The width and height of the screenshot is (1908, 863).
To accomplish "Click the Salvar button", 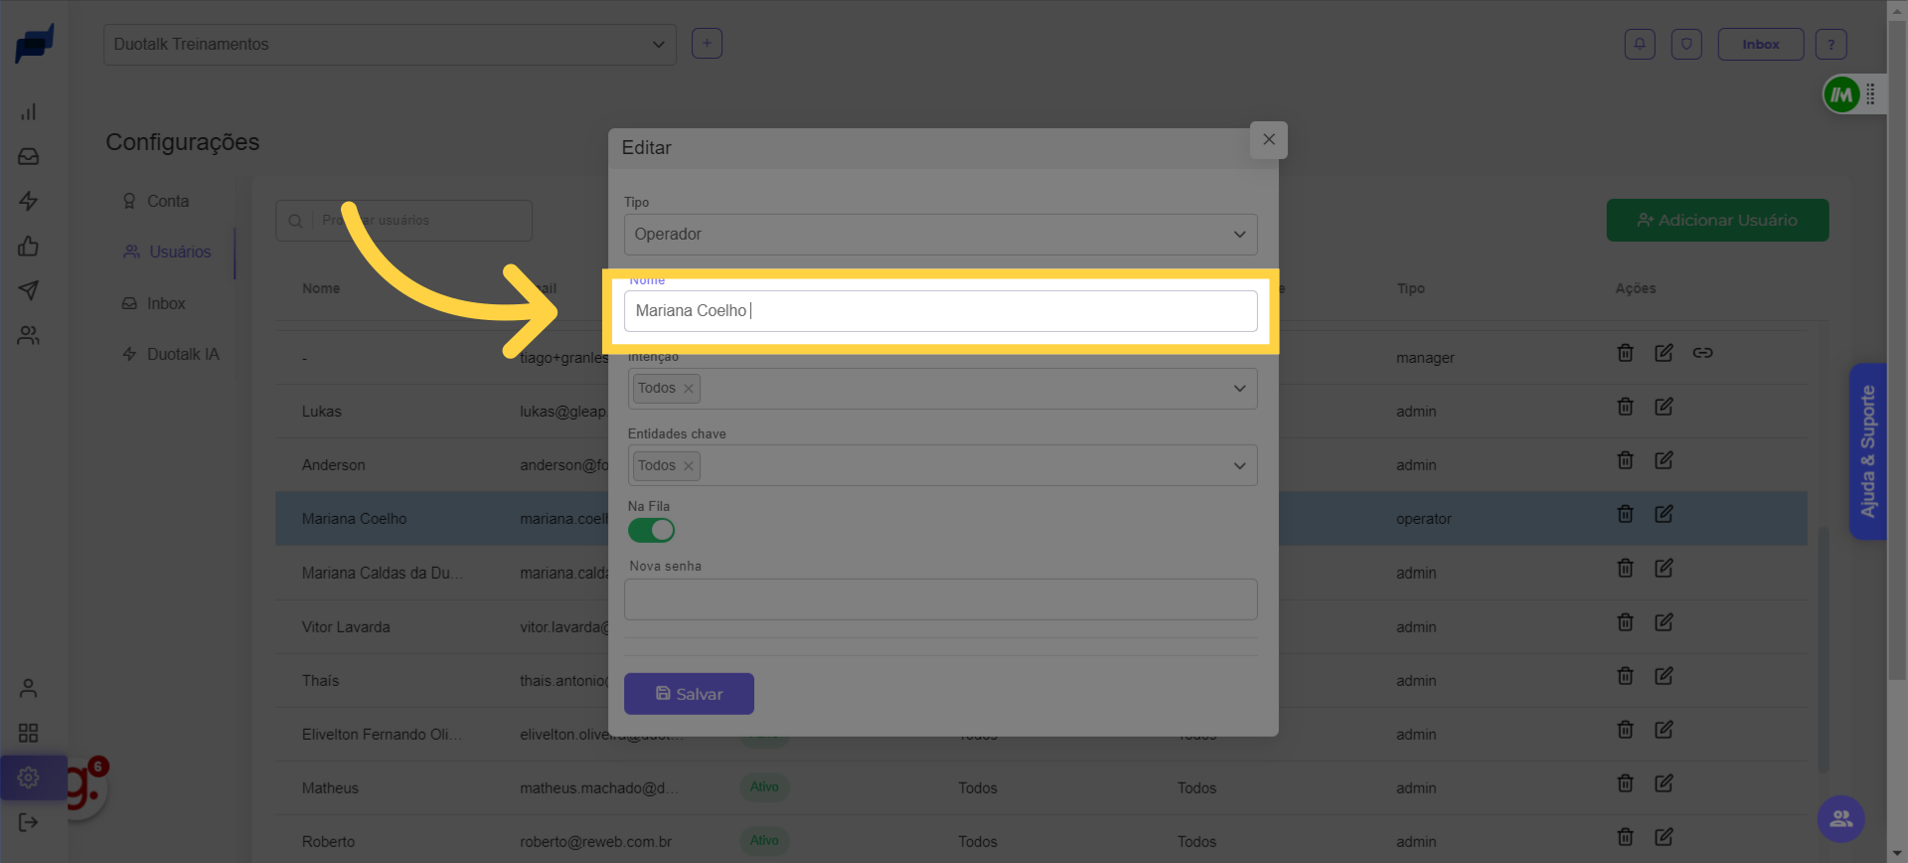I will 689,694.
